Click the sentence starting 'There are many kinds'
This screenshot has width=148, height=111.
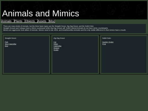49,26
